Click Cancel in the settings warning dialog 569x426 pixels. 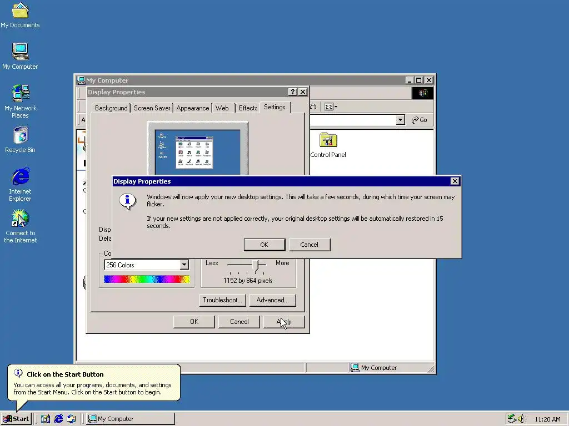pyautogui.click(x=309, y=245)
